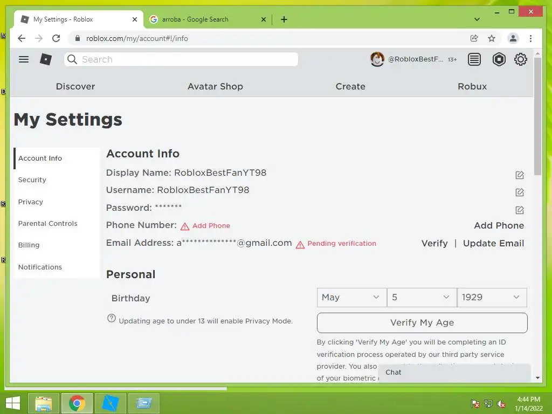The height and width of the screenshot is (414, 552).
Task: Edit the Display Name with pencil icon
Action: [x=520, y=175]
